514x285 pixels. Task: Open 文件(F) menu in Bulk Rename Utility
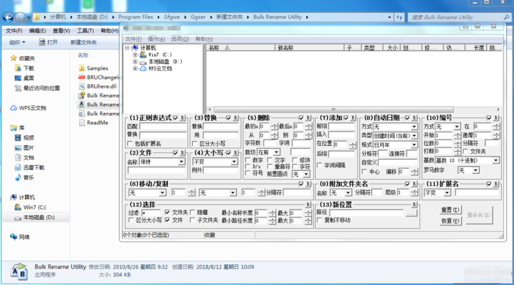pyautogui.click(x=133, y=39)
